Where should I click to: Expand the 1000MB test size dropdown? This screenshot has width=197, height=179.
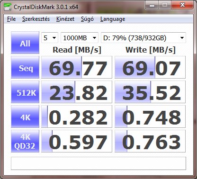coord(80,38)
